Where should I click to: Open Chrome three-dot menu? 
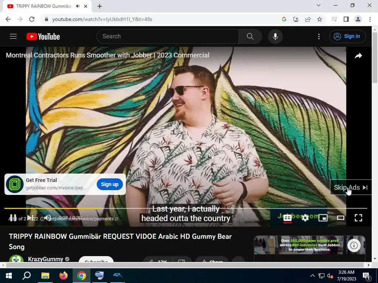coord(370,19)
